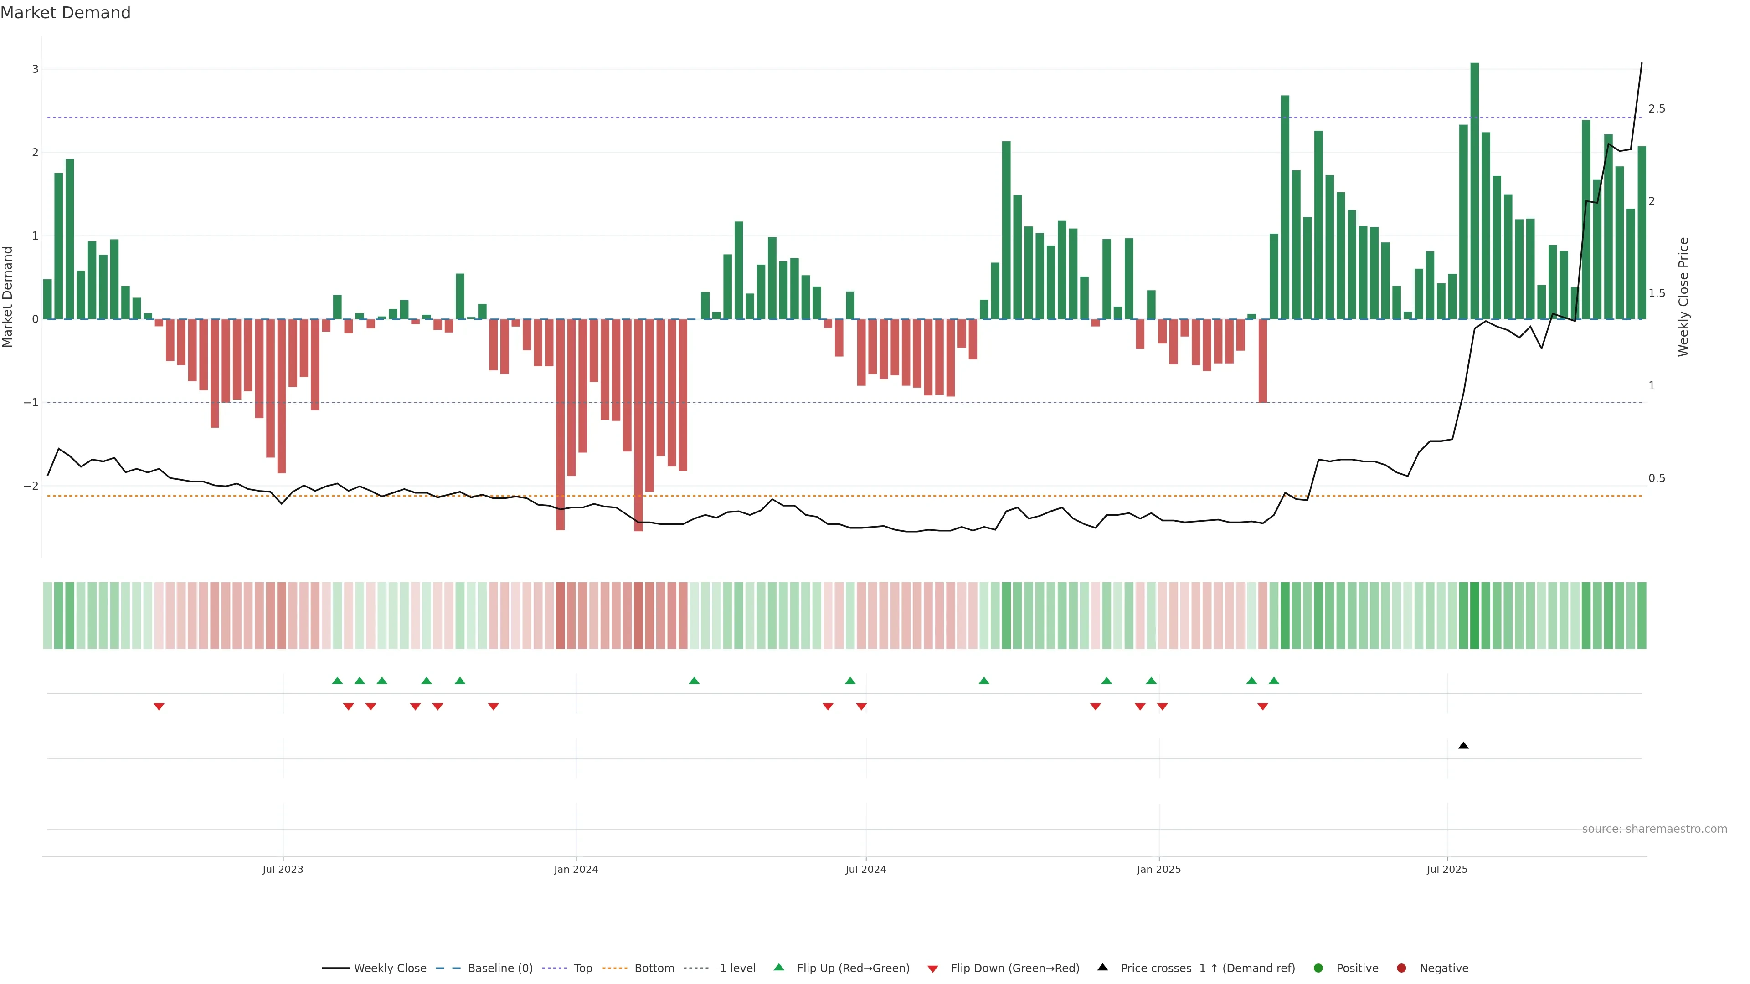Click the black Price crosses -1 legend triangle
1750x984 pixels.
coord(1102,968)
